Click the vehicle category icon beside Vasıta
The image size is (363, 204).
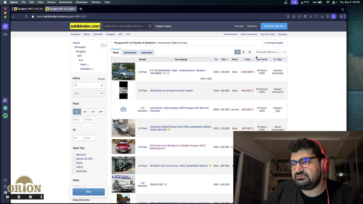(x=103, y=45)
